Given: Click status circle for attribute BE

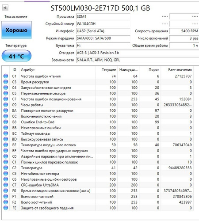Looking at the screenshot, I should tap(6, 145).
